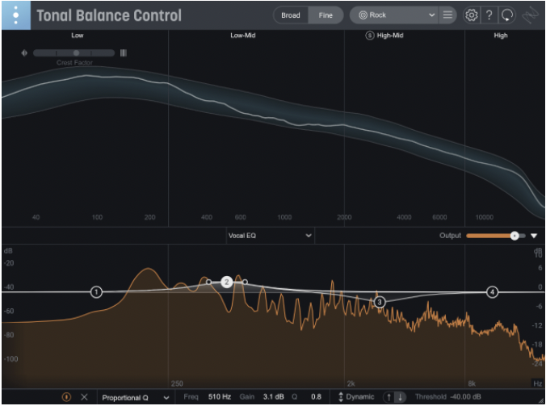Select EQ node 4
The height and width of the screenshot is (406, 546).
pos(492,292)
